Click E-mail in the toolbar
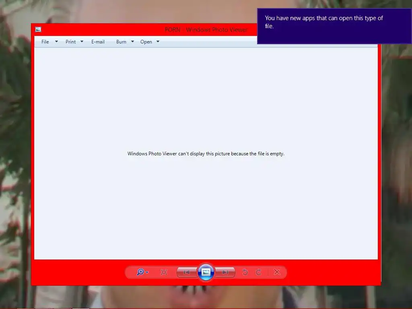The height and width of the screenshot is (309, 412). click(98, 42)
